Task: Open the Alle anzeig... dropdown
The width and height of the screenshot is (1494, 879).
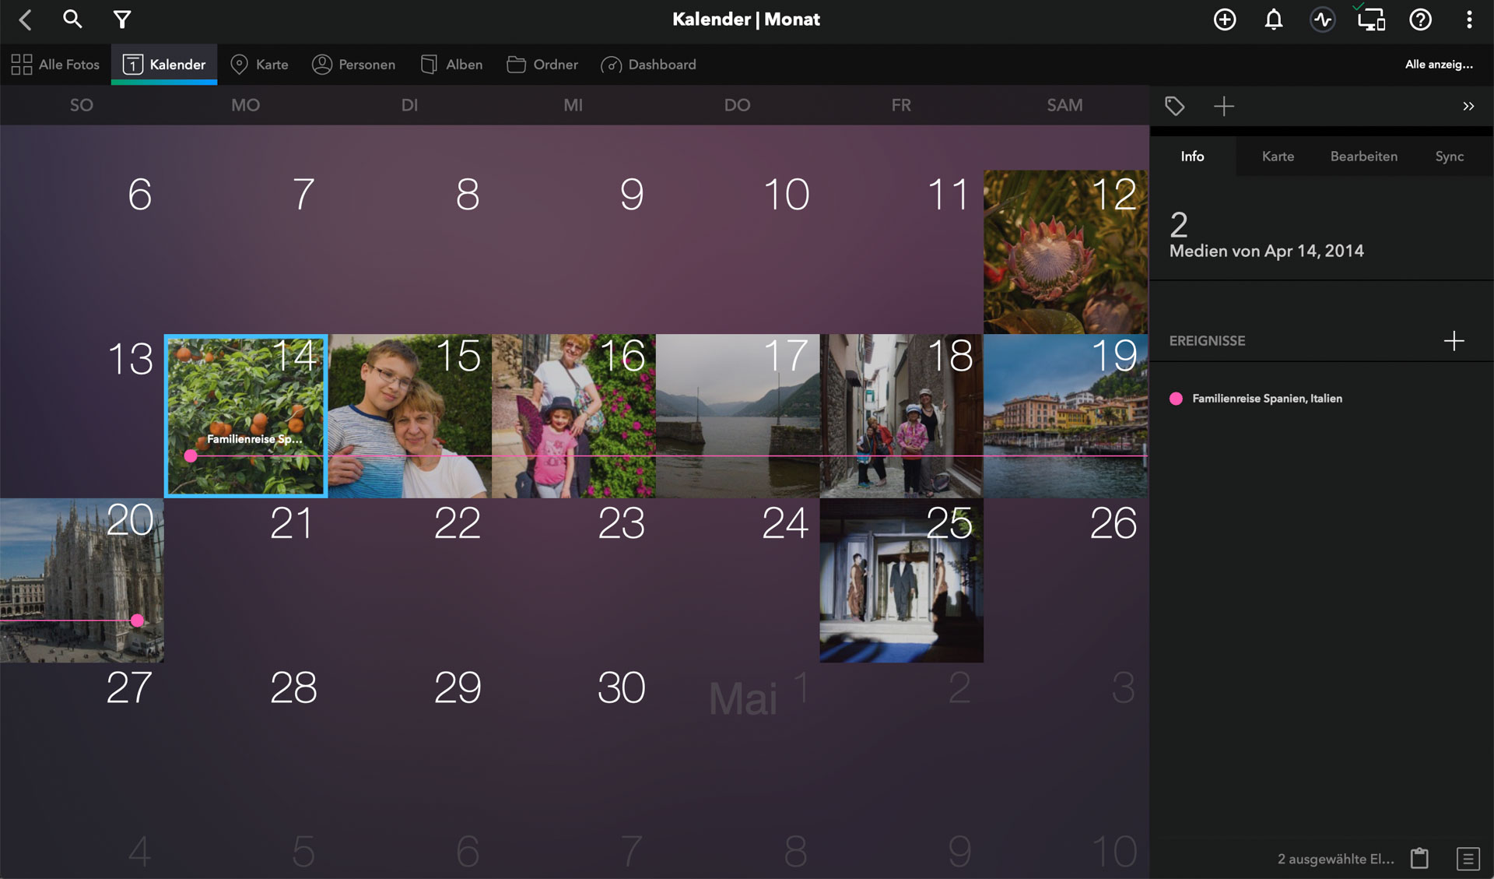Action: click(1439, 65)
